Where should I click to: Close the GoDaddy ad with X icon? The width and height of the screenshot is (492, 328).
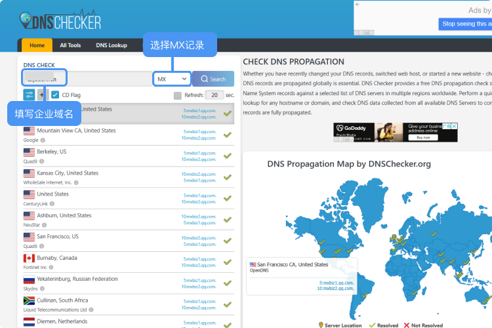454,126
